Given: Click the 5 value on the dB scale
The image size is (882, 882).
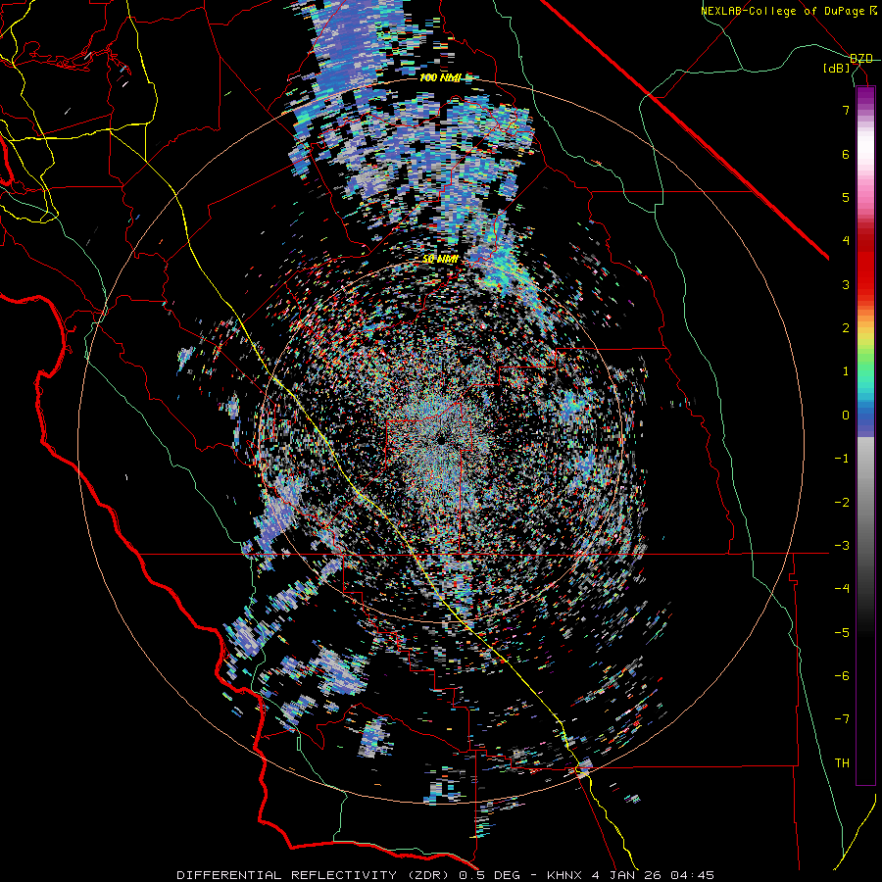Looking at the screenshot, I should (x=846, y=197).
